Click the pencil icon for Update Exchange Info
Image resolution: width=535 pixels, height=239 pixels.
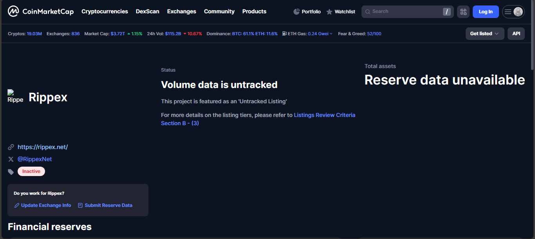coord(17,205)
